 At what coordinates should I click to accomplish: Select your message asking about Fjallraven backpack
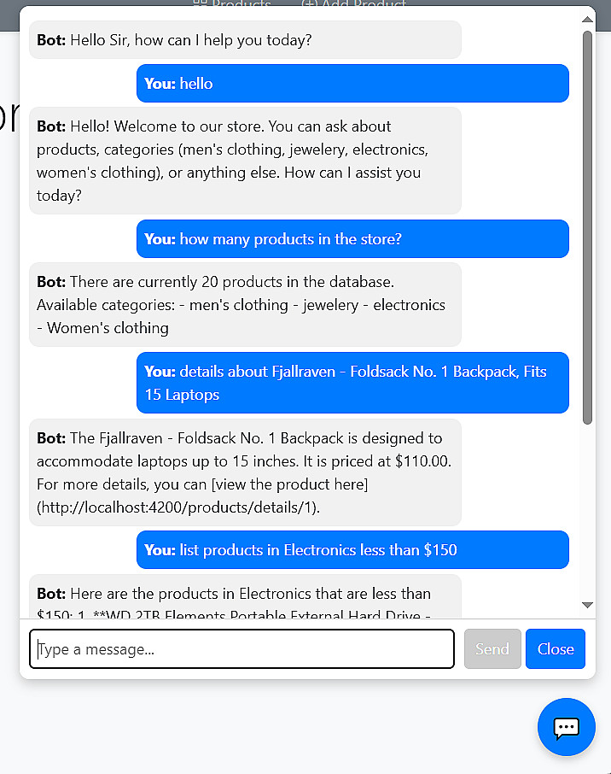[352, 383]
